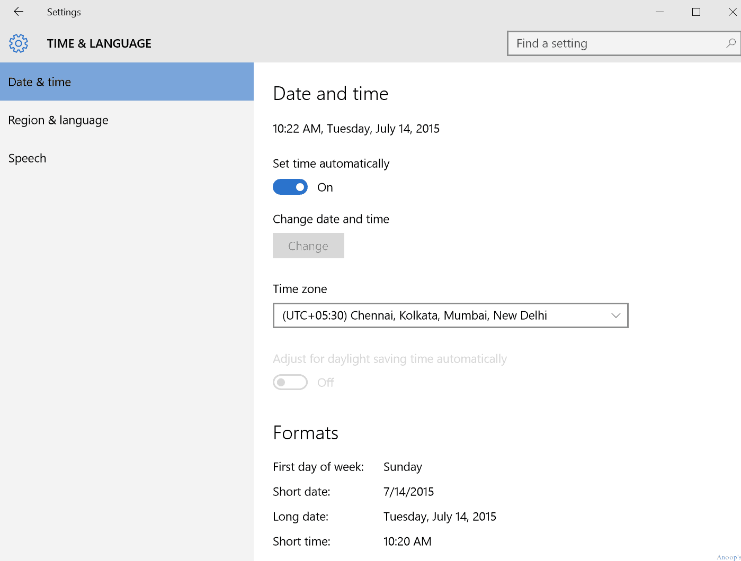The image size is (741, 561).
Task: Open the Speech settings page
Action: pos(127,158)
